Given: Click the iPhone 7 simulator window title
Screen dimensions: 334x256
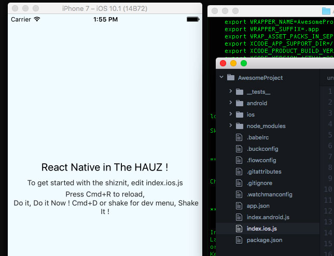Looking at the screenshot, I should tap(105, 8).
